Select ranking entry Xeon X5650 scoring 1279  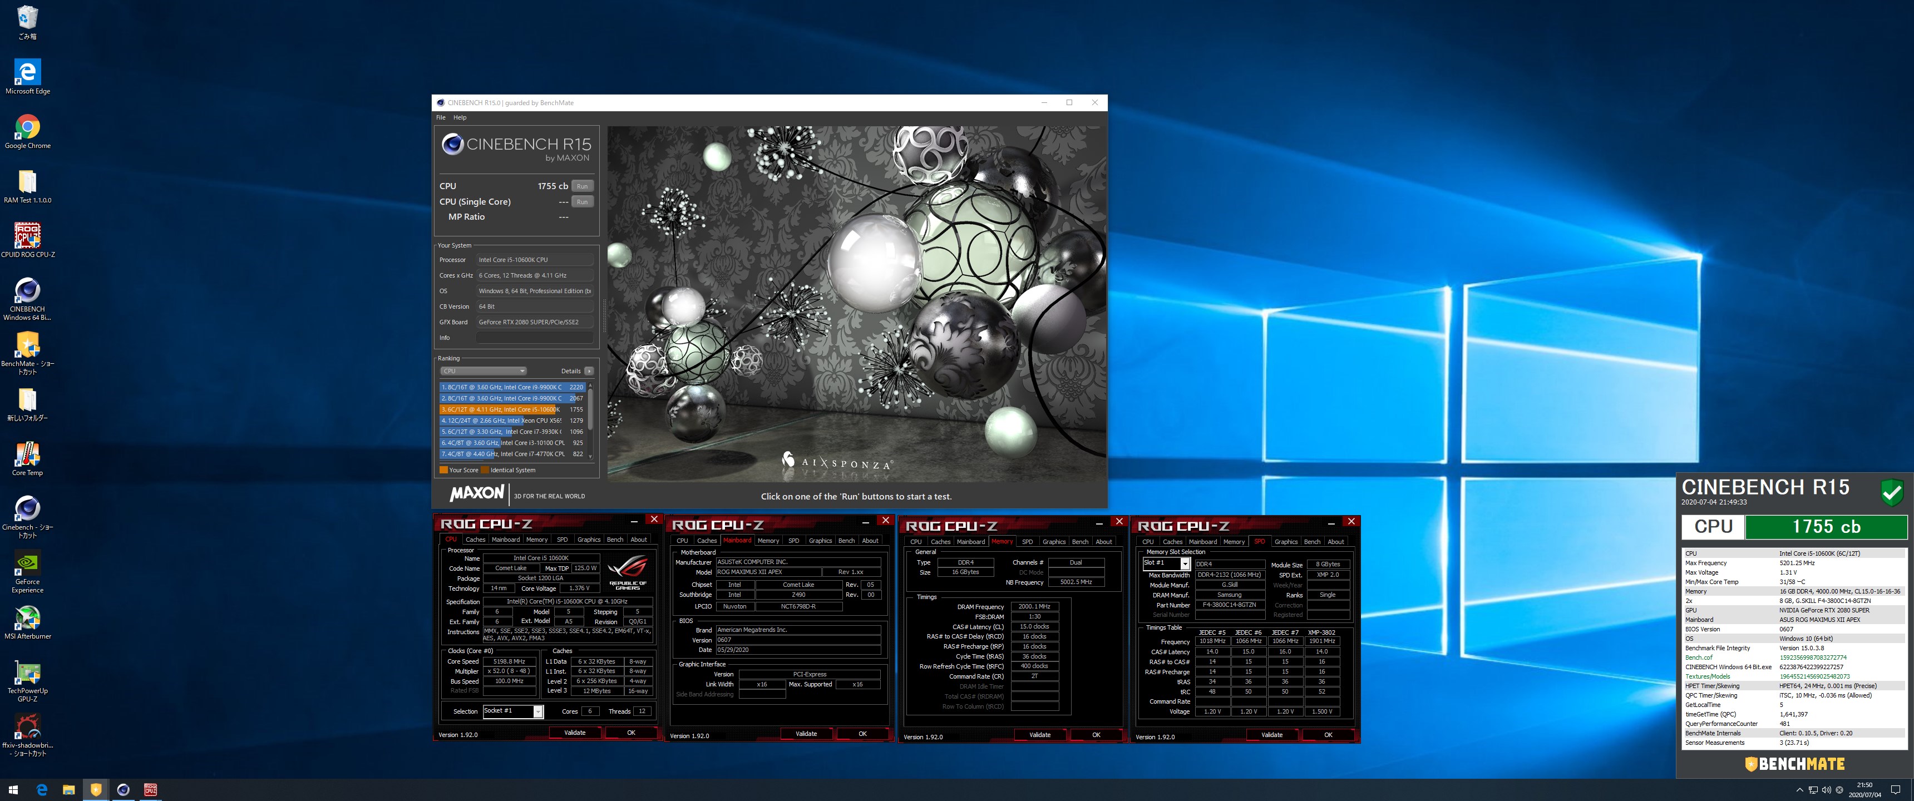(512, 421)
